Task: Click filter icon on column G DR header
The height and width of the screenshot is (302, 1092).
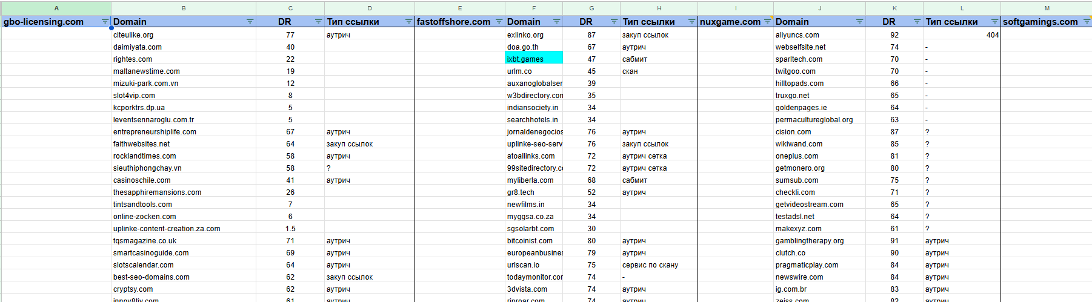Action: [x=614, y=22]
